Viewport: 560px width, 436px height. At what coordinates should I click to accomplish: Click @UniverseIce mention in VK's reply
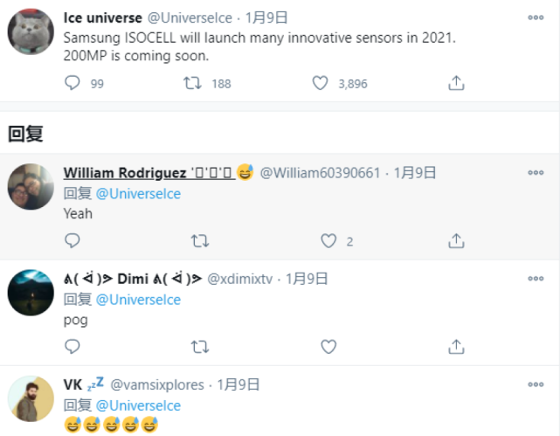(x=138, y=405)
